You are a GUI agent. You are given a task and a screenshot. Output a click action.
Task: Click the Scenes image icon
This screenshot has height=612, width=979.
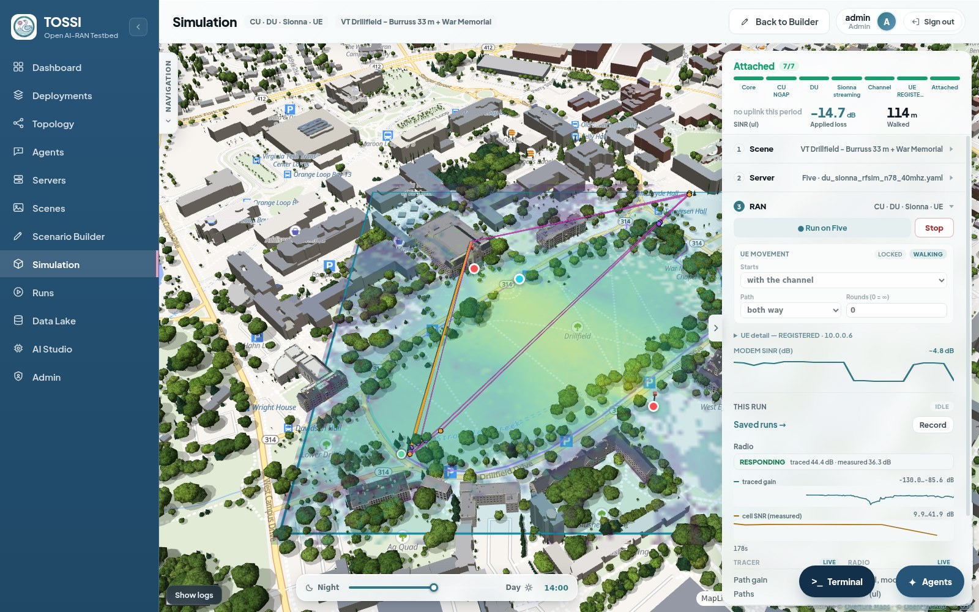[18, 208]
